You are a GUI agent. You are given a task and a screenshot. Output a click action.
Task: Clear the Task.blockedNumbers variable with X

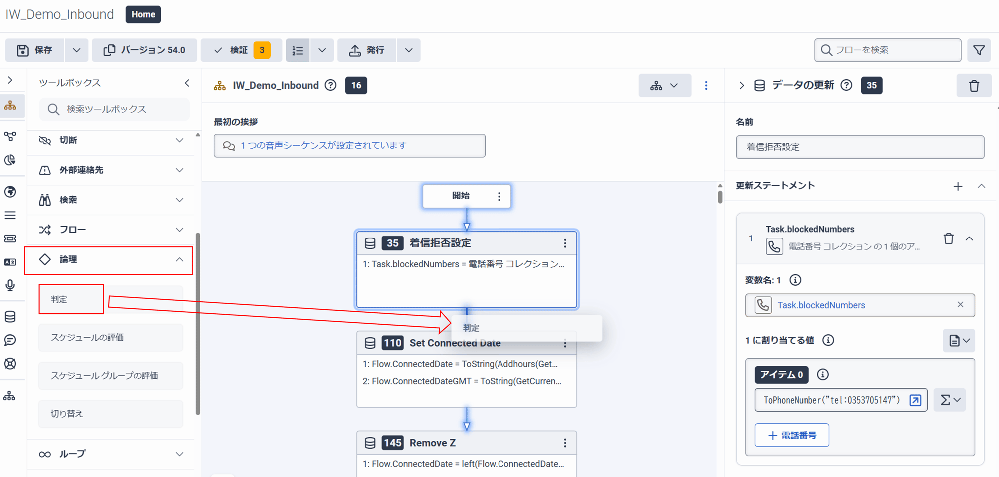point(960,305)
